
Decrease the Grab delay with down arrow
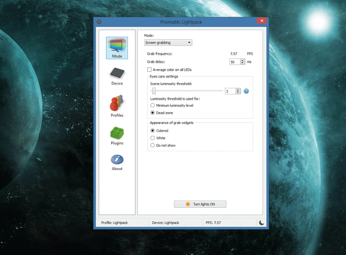(x=243, y=63)
